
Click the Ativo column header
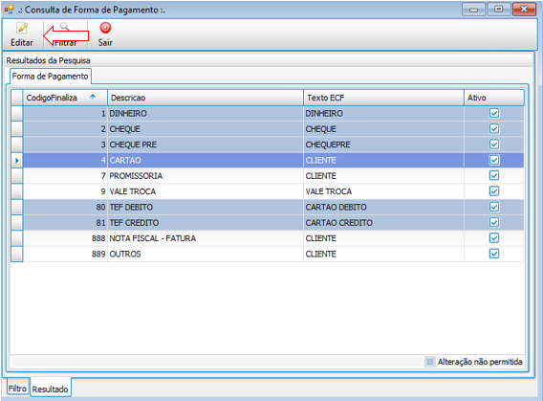(x=494, y=98)
